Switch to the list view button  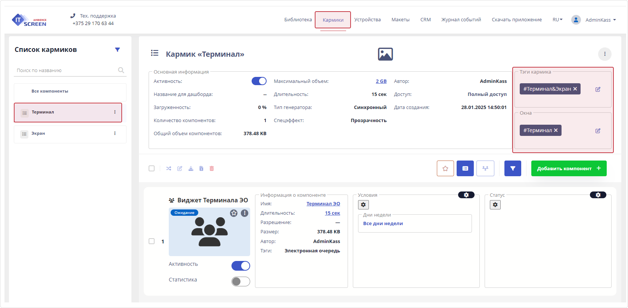(x=465, y=168)
